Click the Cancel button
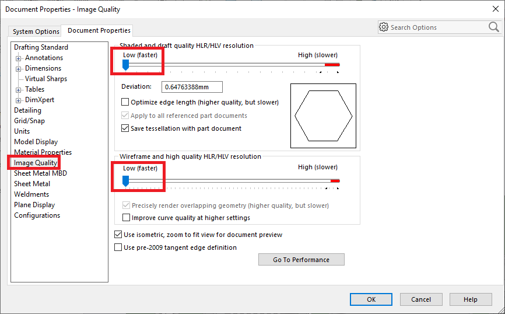This screenshot has width=505, height=314. coord(420,299)
